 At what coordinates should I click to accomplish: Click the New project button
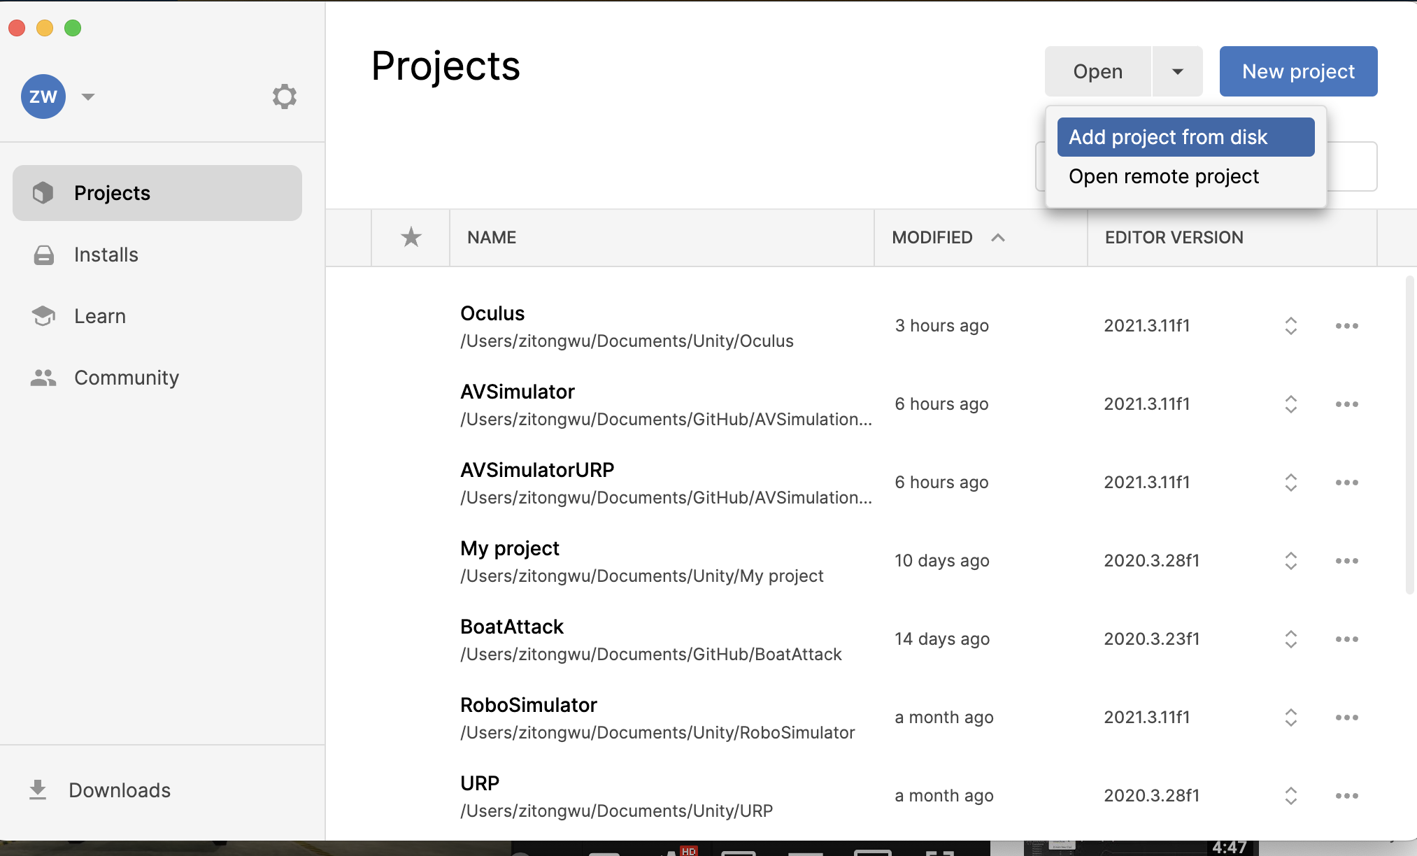1298,71
